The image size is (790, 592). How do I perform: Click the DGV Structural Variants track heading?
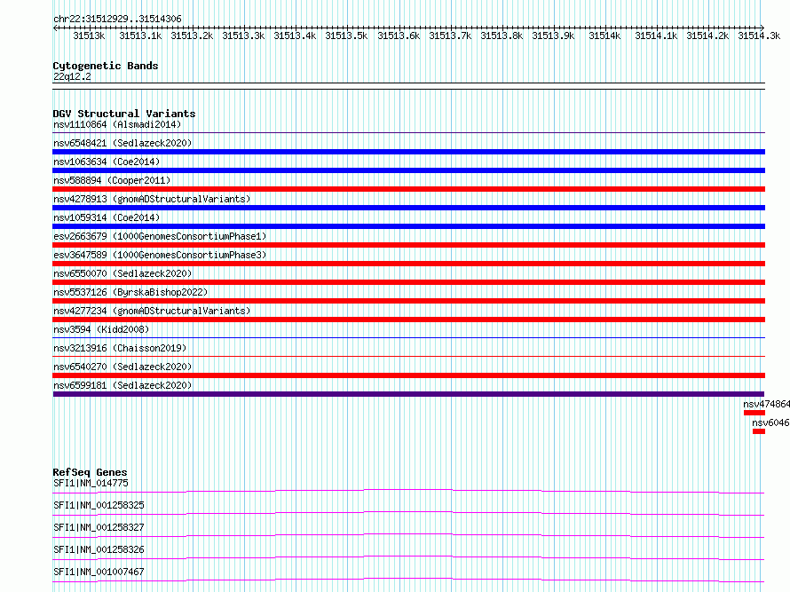(124, 114)
